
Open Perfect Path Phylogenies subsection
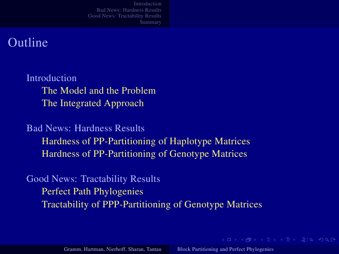[x=92, y=192]
